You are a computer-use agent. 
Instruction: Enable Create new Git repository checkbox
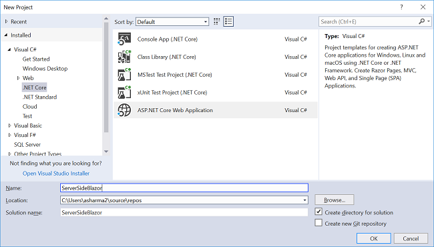318,223
